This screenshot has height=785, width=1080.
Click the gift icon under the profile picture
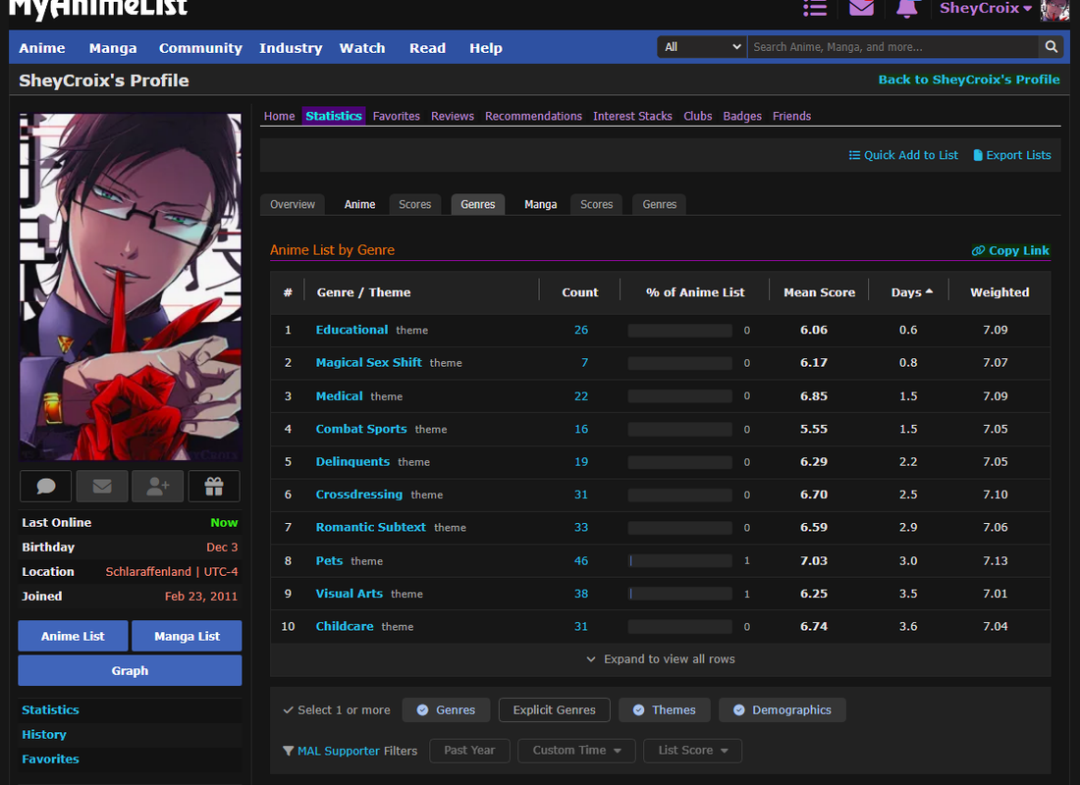coord(214,486)
